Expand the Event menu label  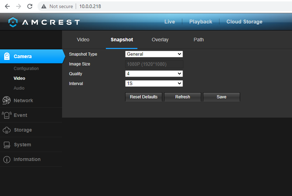point(20,115)
